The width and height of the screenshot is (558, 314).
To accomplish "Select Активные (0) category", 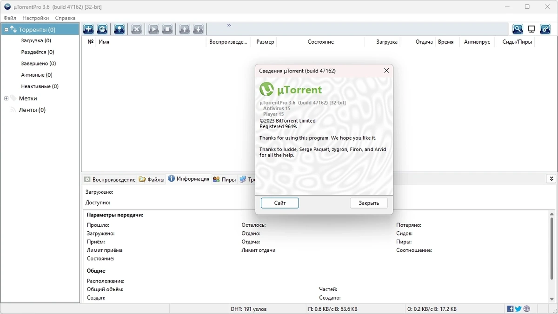I will [36, 75].
